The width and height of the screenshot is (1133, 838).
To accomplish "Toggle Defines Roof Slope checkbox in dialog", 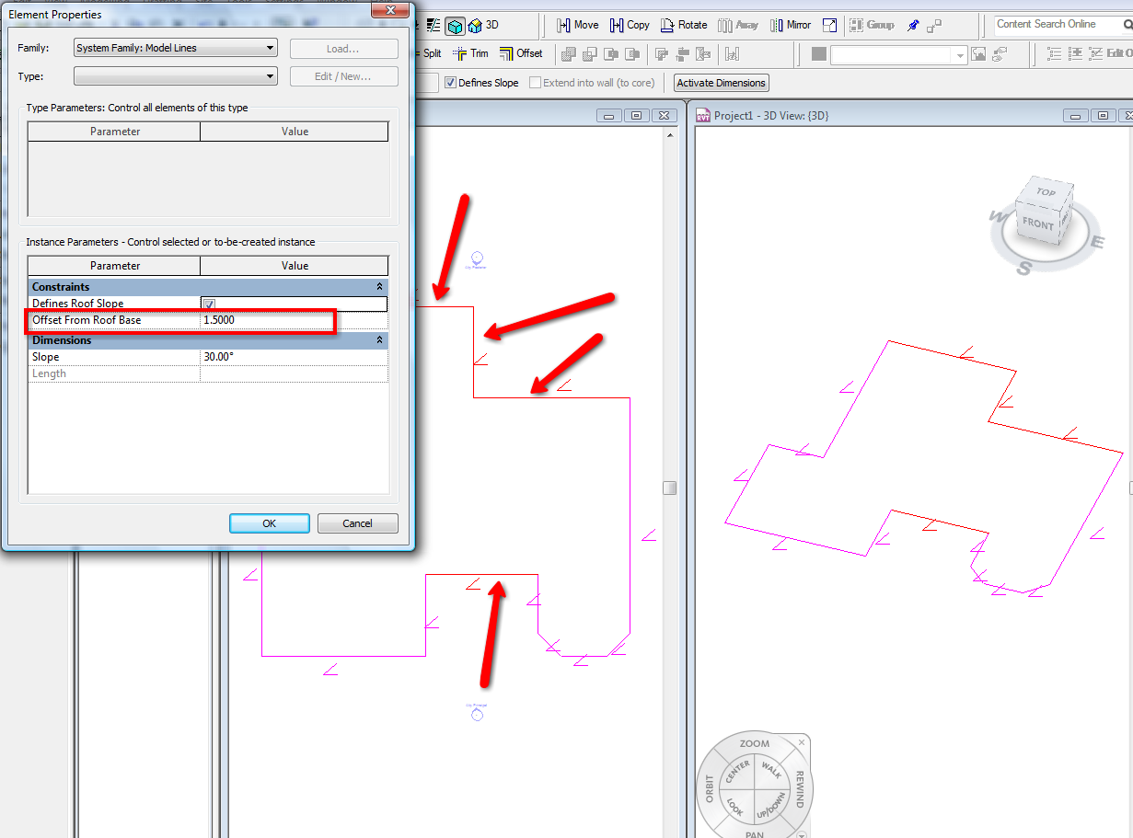I will click(209, 304).
